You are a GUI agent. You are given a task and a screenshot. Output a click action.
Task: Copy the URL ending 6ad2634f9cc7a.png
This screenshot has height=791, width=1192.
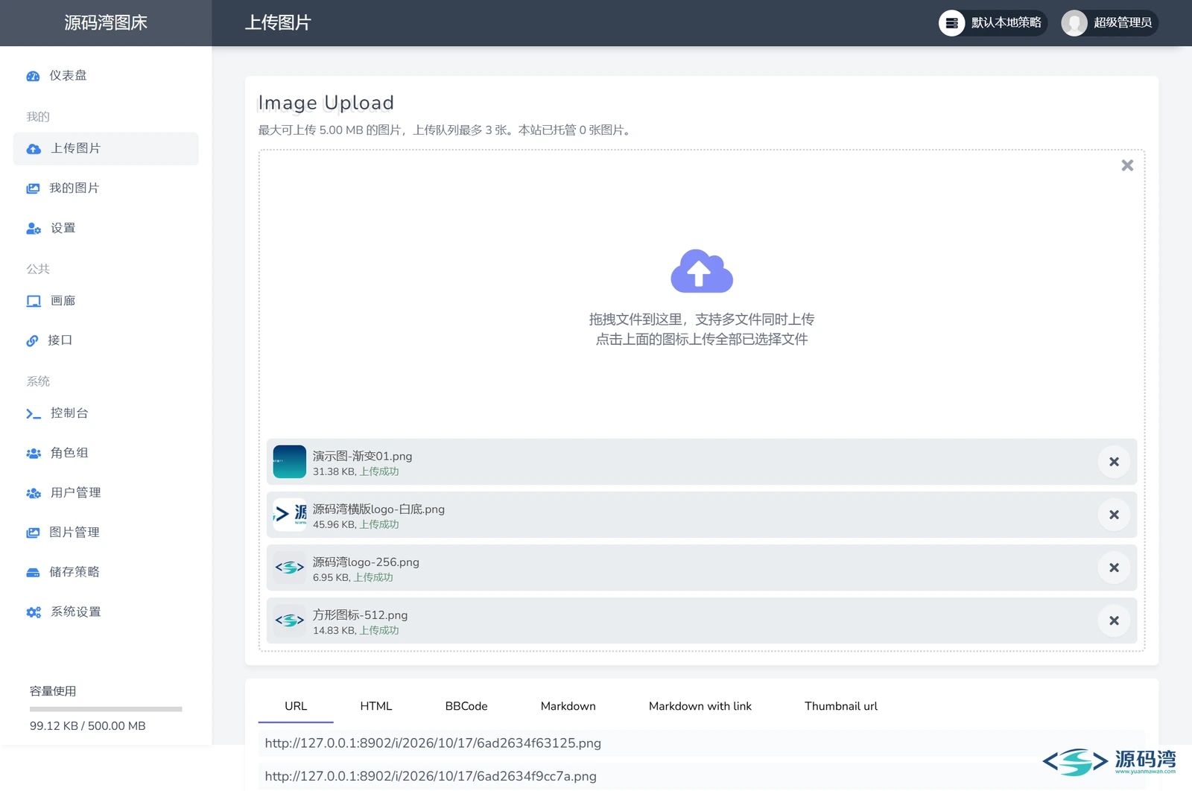702,776
